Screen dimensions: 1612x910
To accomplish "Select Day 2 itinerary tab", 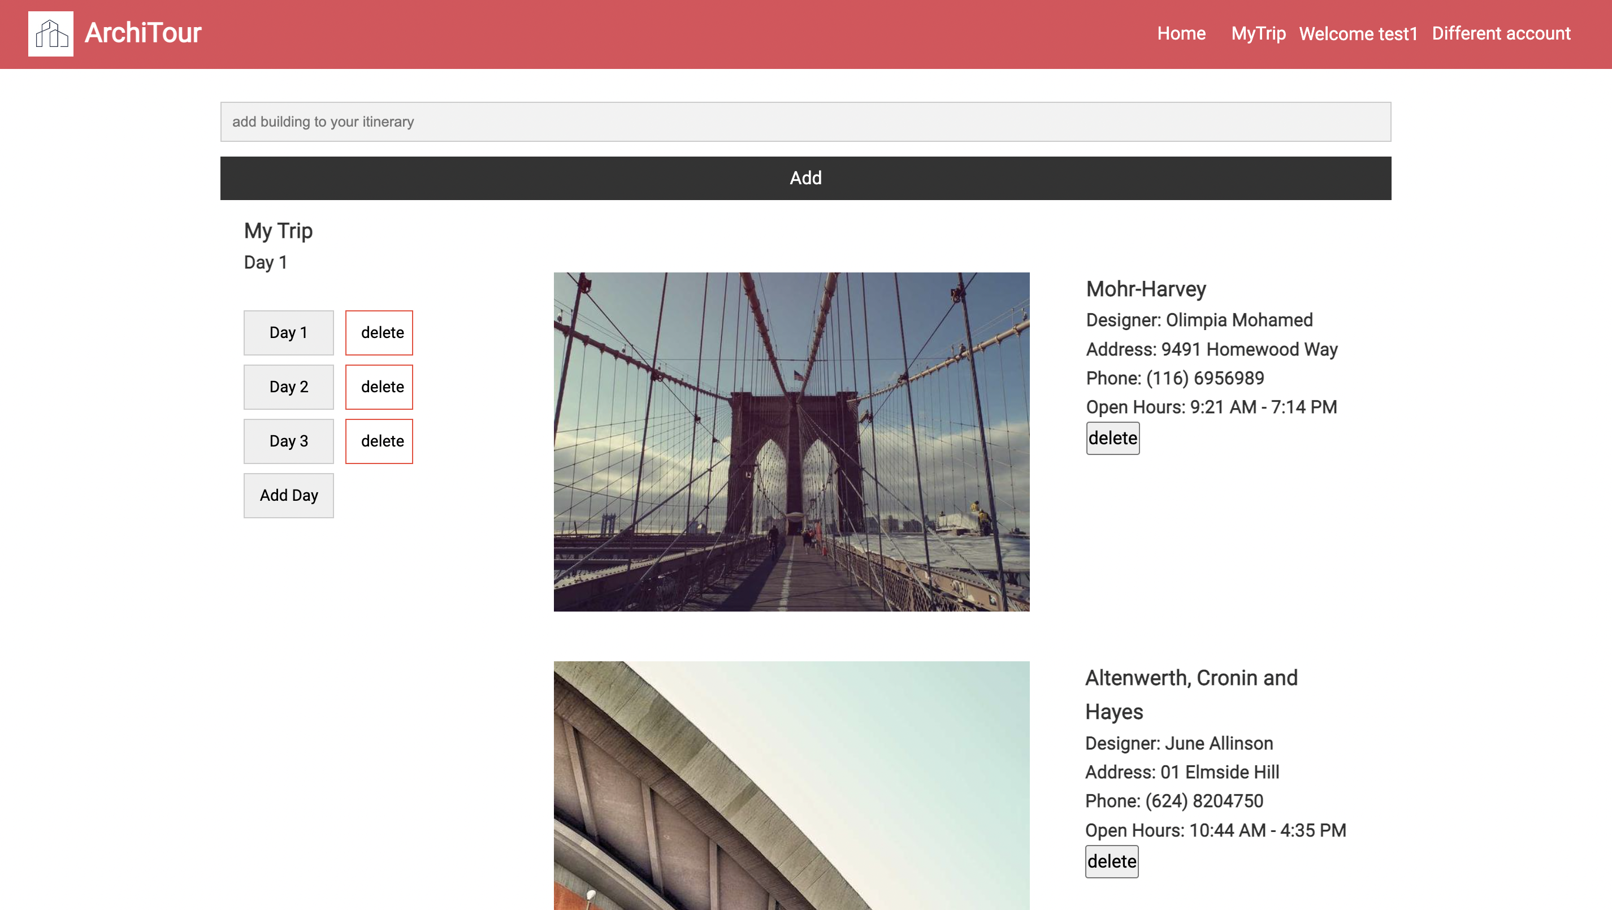I will [288, 387].
